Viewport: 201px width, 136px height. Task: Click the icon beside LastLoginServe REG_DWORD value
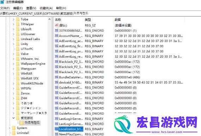click(x=56, y=124)
